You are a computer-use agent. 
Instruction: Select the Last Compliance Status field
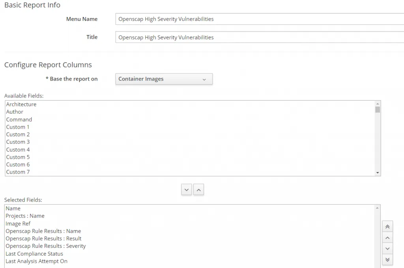(x=34, y=253)
